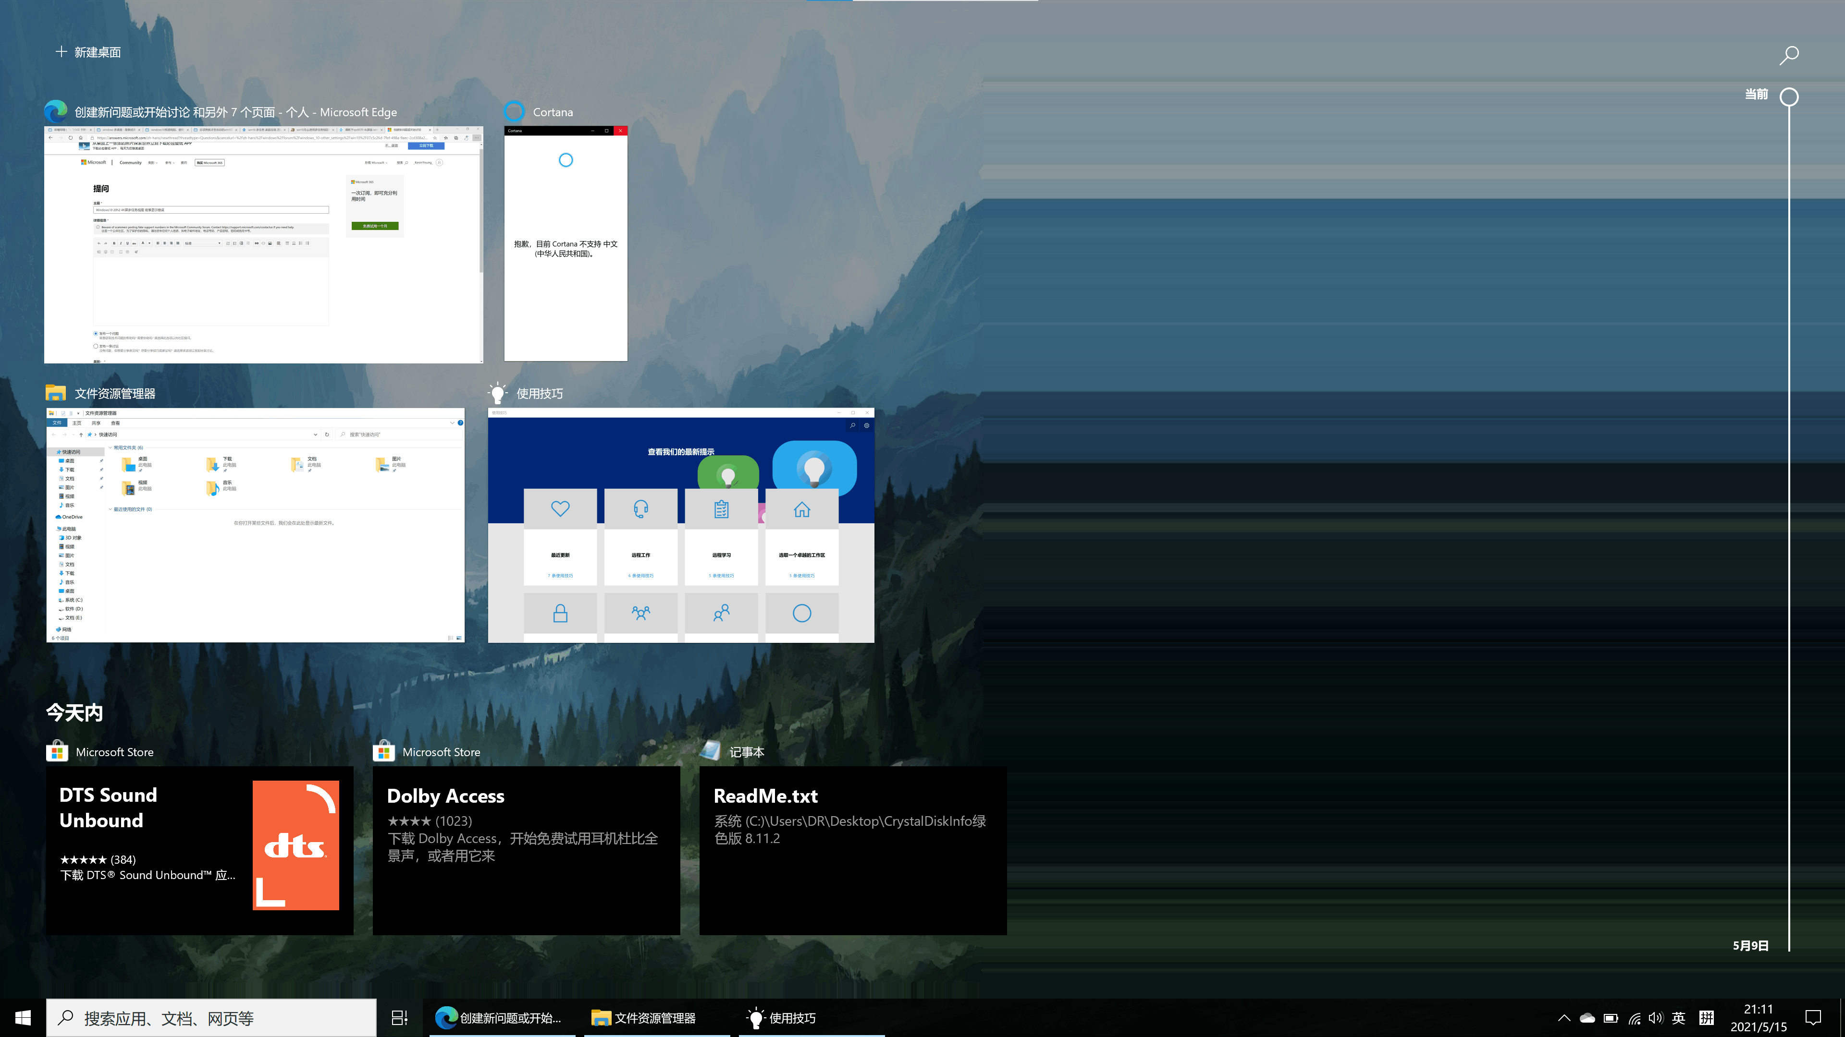This screenshot has width=1845, height=1037.
Task: Click the taskbar search box 搜索应用、文档、网页等
Action: pos(211,1018)
